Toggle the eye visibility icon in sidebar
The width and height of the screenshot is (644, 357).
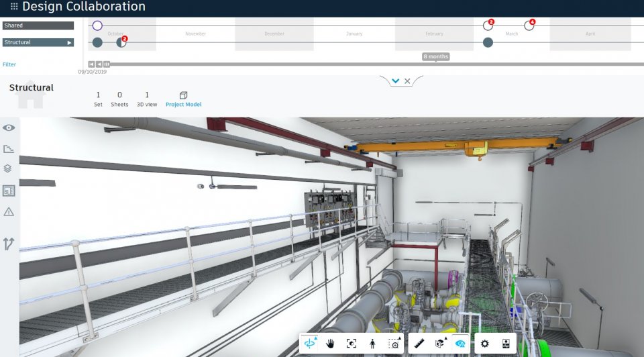coord(9,127)
